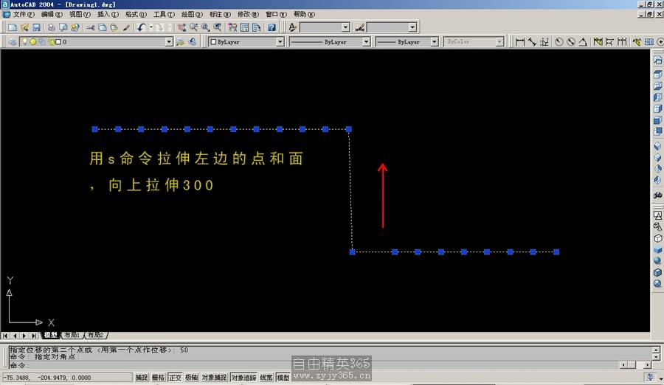Toggle the 正交 (Ortho) mode button

[175, 378]
